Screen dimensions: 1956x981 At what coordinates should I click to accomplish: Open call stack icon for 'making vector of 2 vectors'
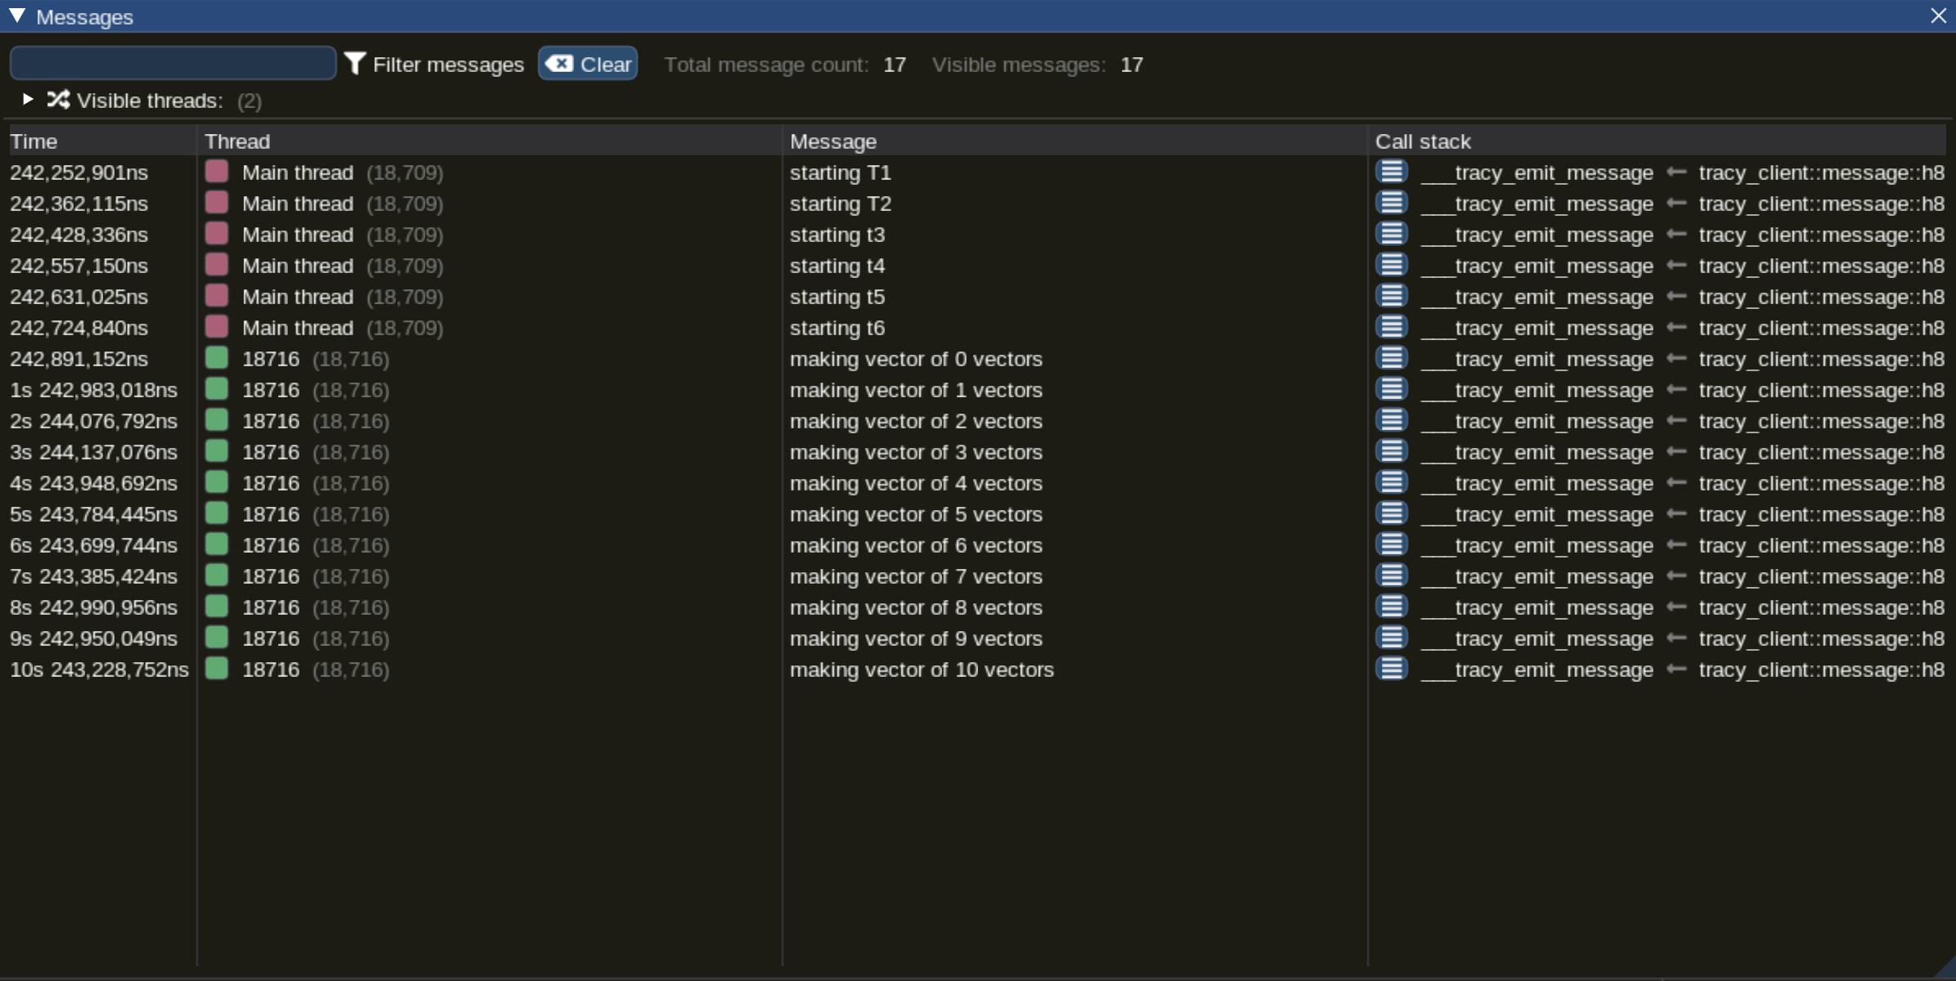[1391, 420]
